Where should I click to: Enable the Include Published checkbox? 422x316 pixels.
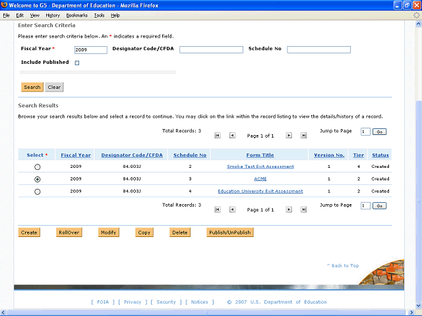[x=77, y=63]
